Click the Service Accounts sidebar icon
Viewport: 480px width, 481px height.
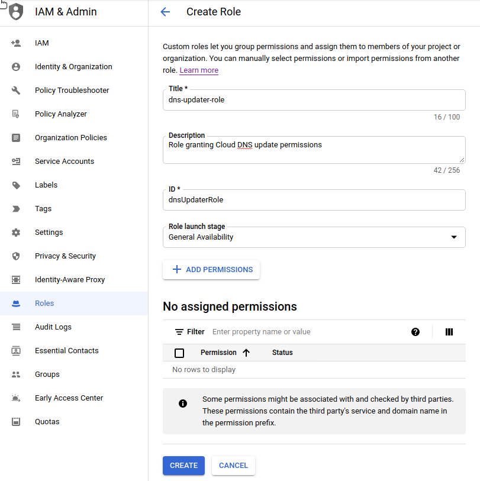click(x=16, y=162)
